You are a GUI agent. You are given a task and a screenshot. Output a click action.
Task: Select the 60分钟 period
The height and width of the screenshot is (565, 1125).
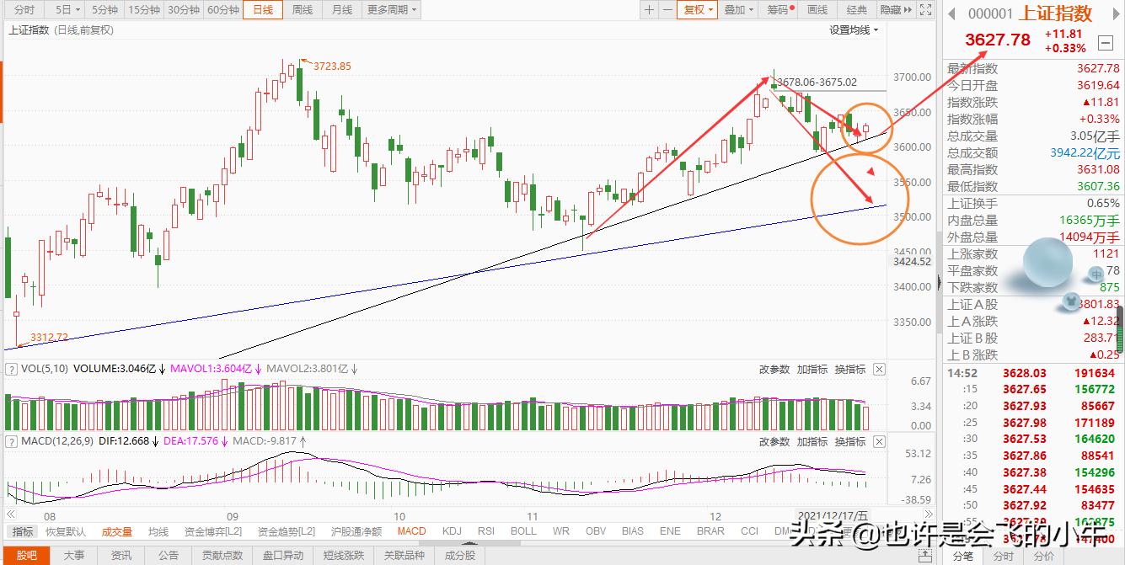tap(222, 10)
